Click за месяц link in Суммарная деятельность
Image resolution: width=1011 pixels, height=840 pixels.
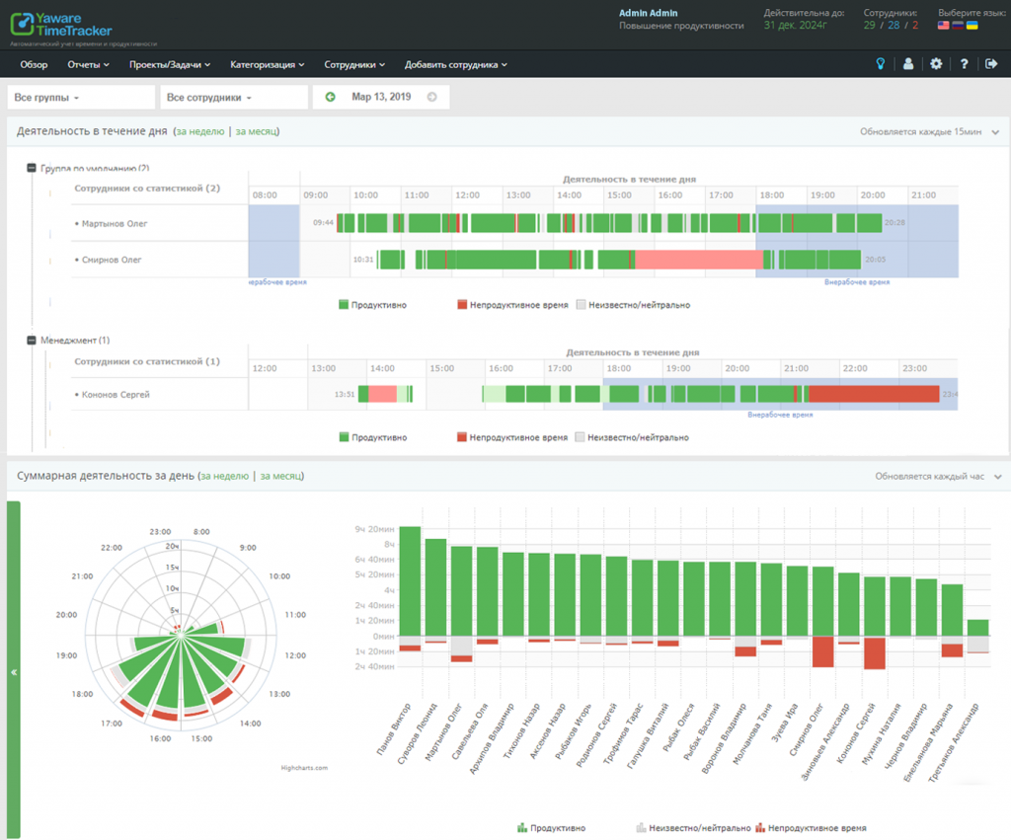(279, 476)
